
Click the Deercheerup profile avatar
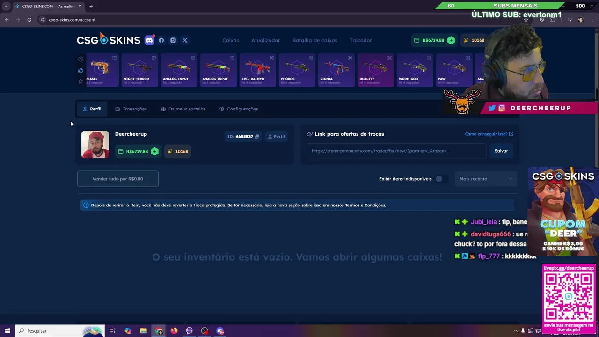(95, 144)
